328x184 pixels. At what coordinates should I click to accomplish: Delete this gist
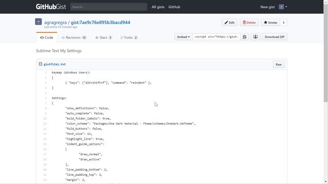(x=249, y=22)
